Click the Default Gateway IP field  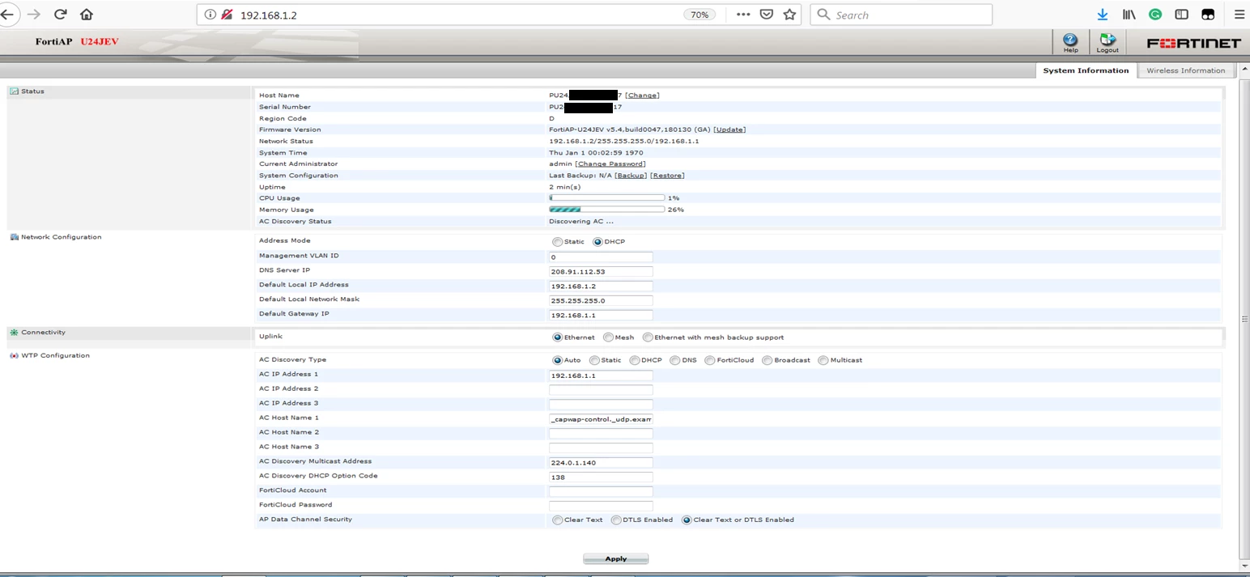601,315
